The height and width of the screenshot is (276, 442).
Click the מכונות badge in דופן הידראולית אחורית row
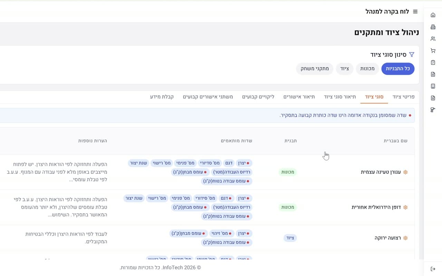click(x=288, y=207)
